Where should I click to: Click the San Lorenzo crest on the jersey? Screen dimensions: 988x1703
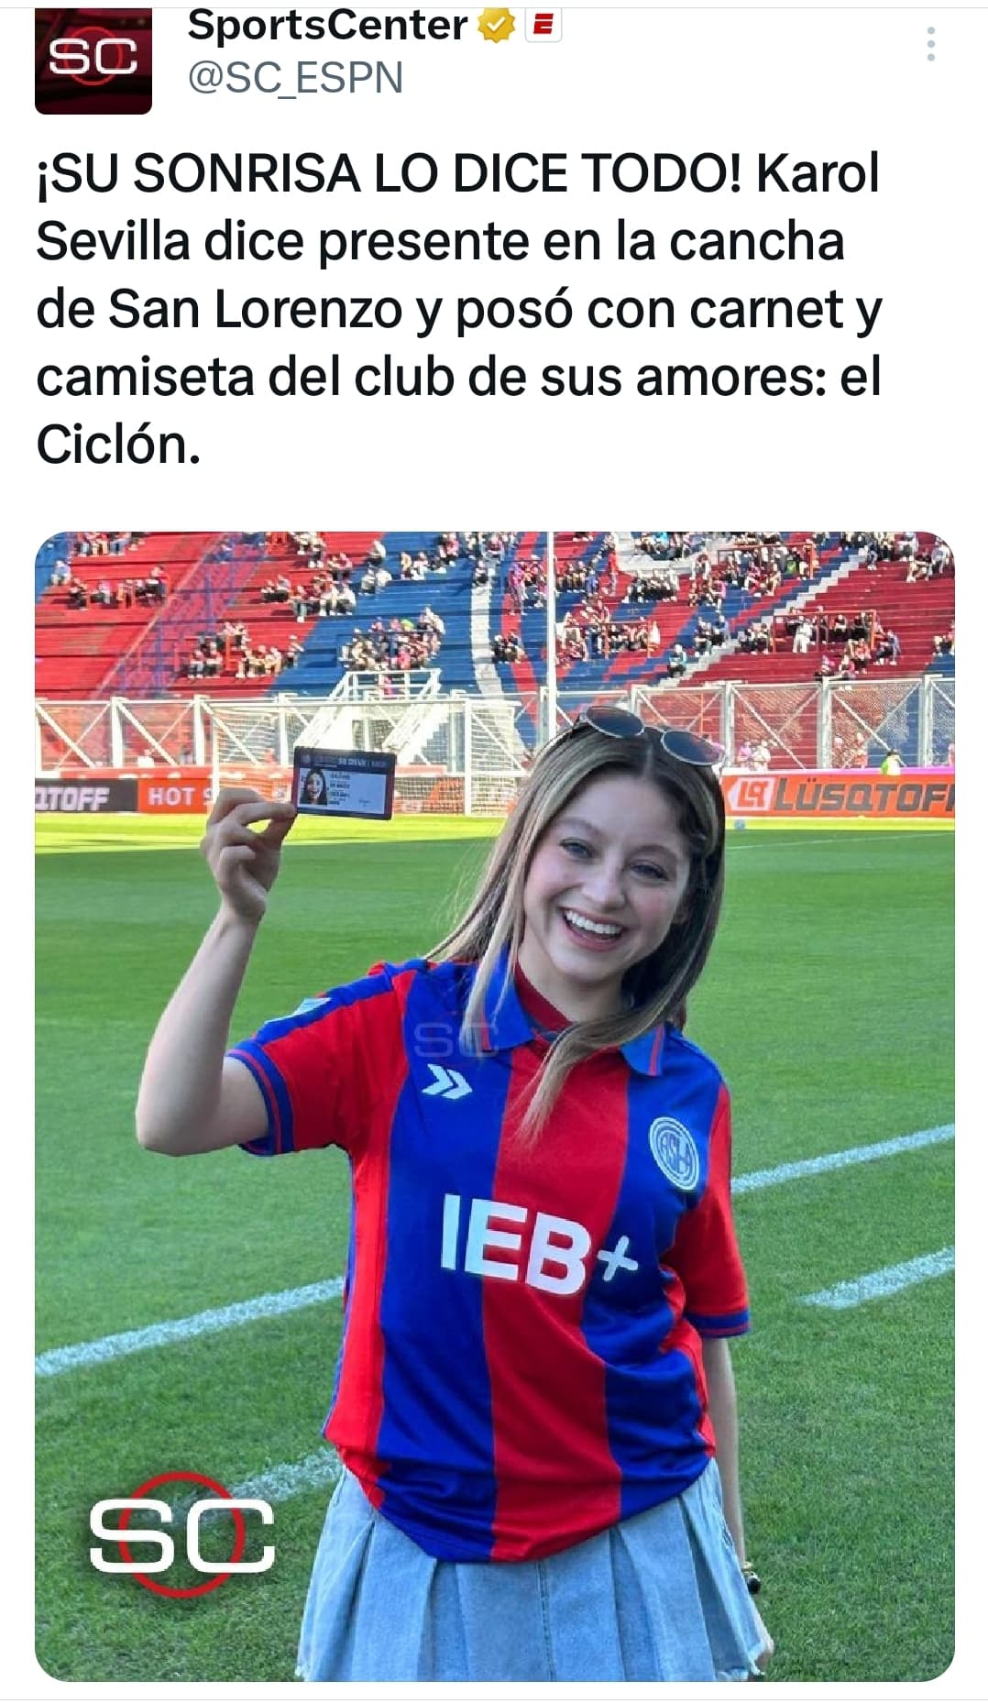[x=674, y=1152]
